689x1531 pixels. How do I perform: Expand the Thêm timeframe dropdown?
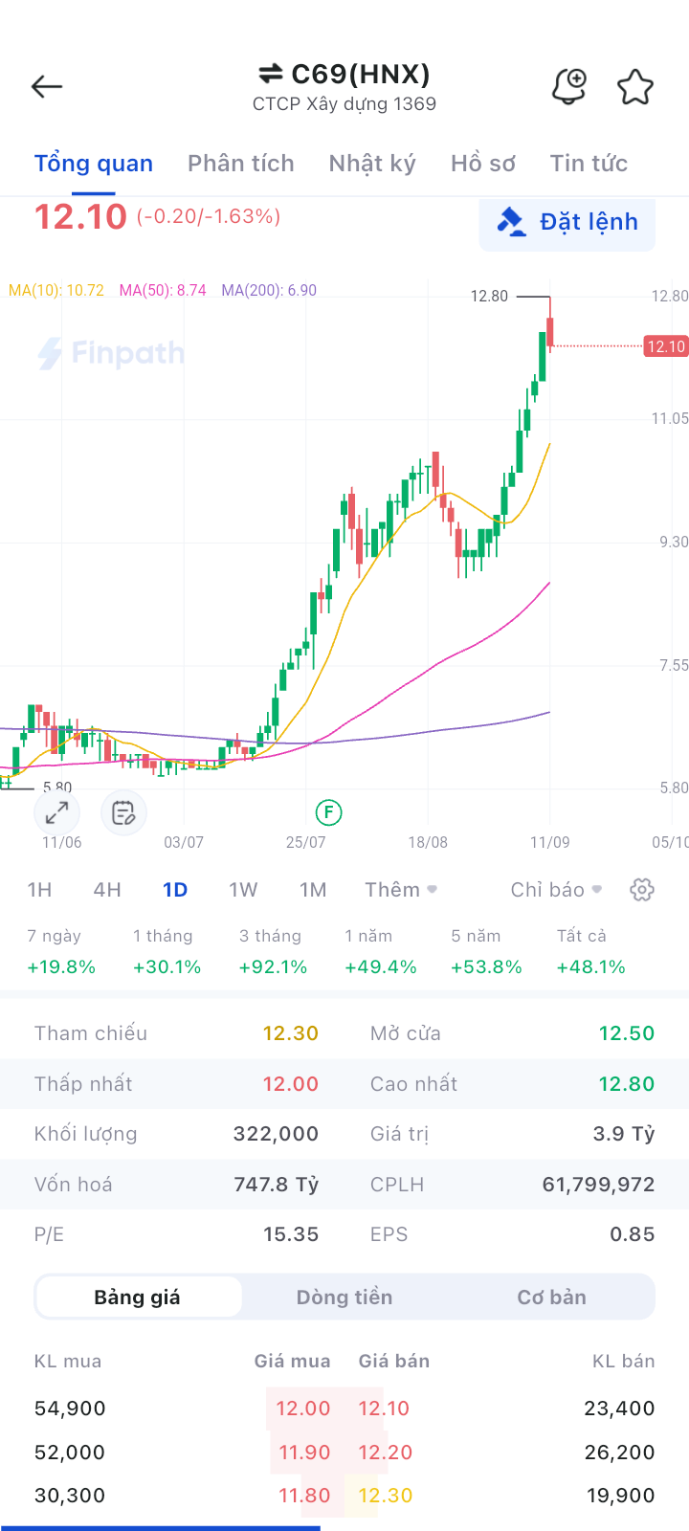click(401, 890)
